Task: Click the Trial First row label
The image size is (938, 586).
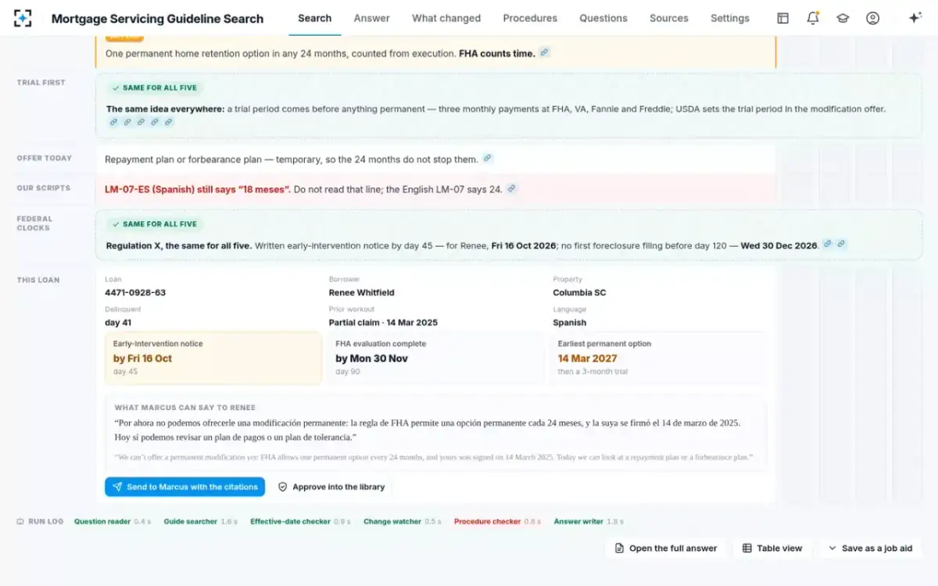Action: pyautogui.click(x=41, y=83)
